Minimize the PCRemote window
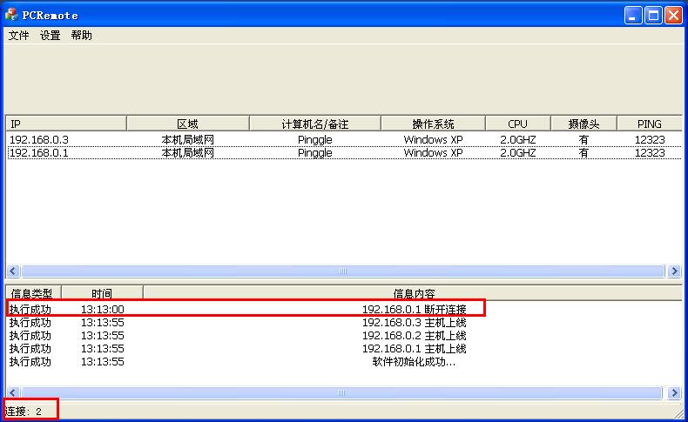 pos(633,16)
